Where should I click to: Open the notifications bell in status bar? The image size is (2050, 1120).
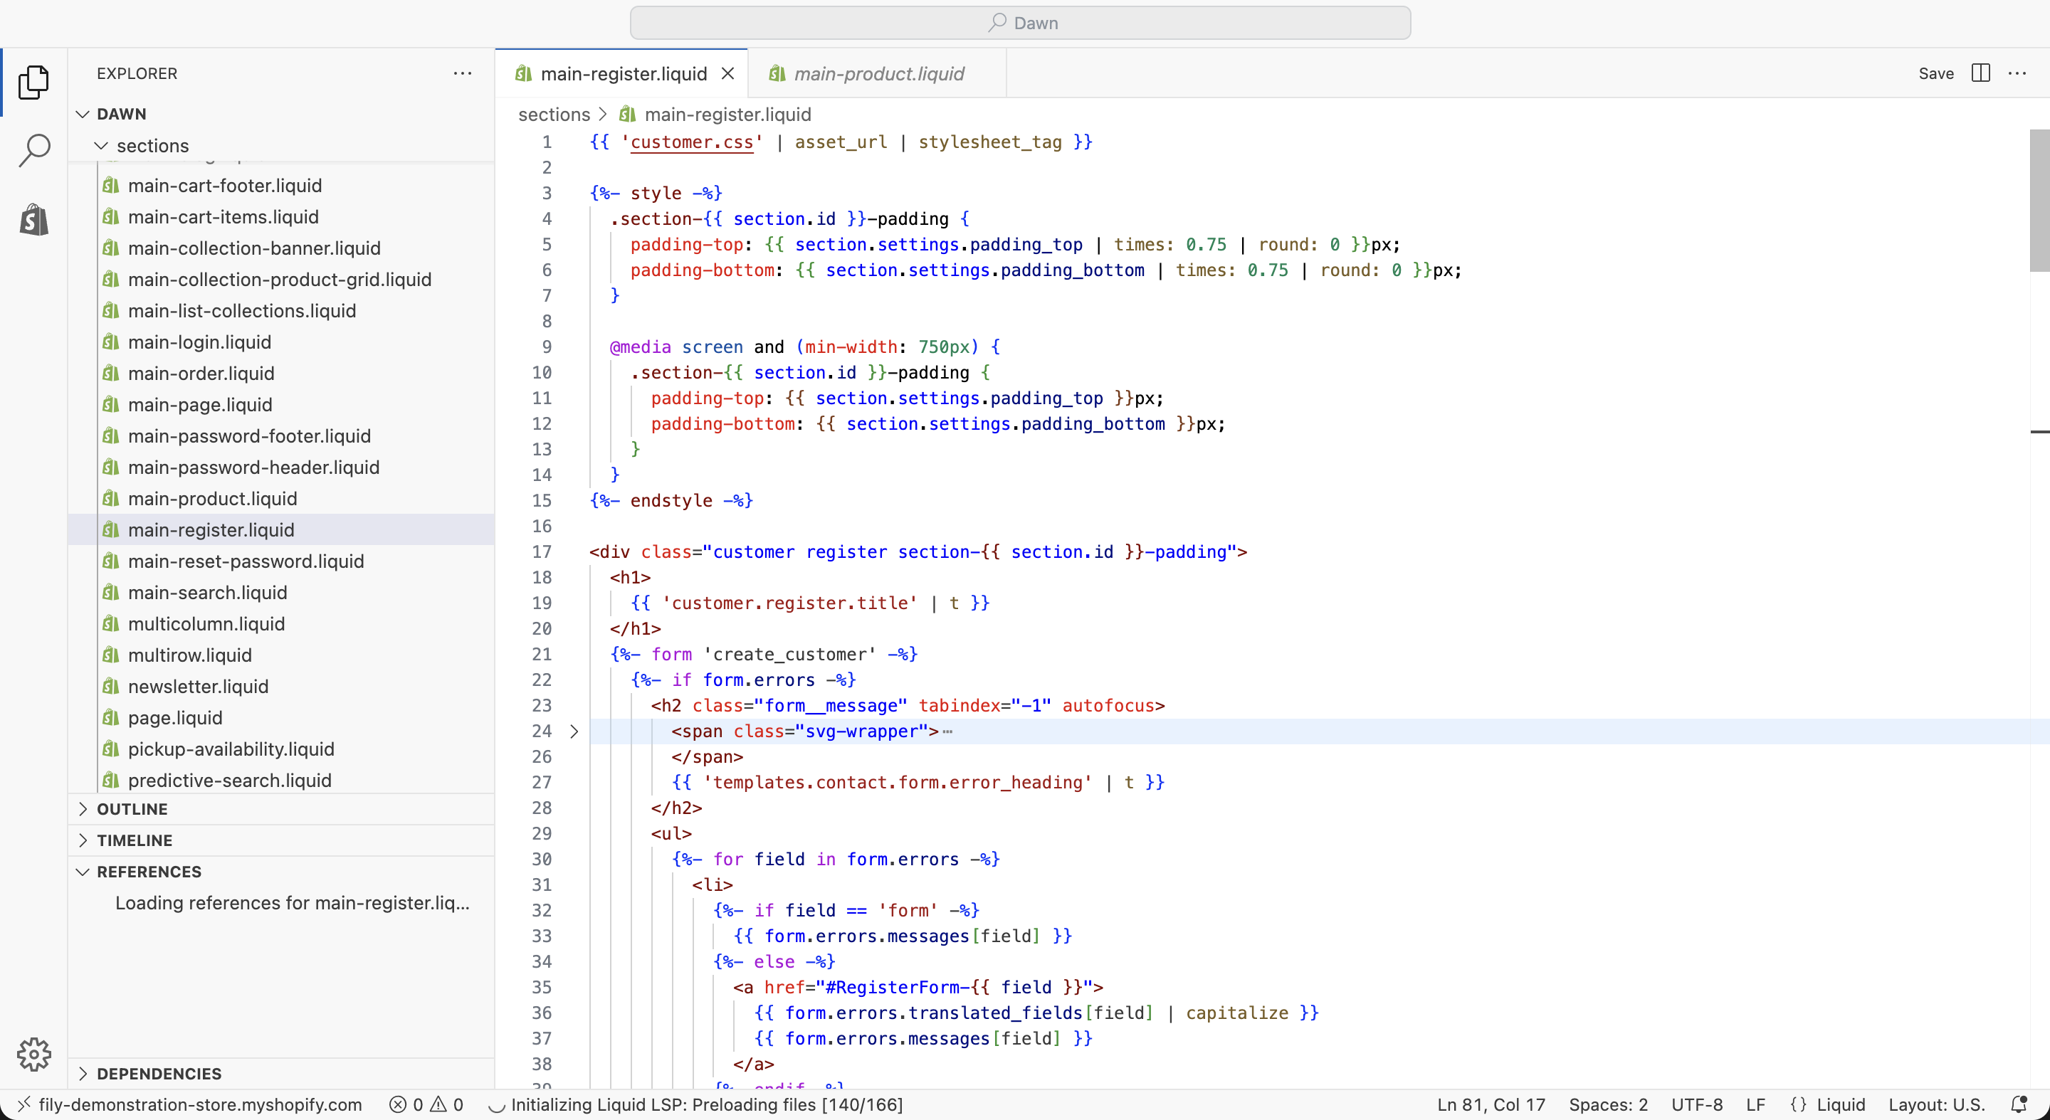pyautogui.click(x=2019, y=1104)
